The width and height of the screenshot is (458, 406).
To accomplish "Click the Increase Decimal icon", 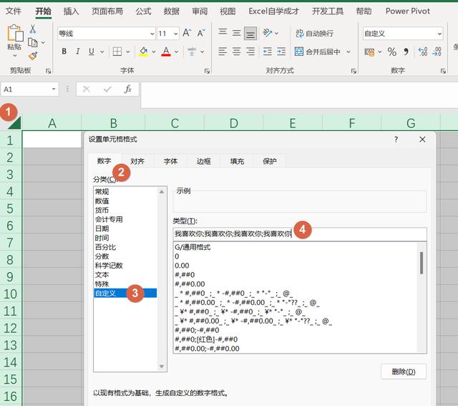I will 423,52.
